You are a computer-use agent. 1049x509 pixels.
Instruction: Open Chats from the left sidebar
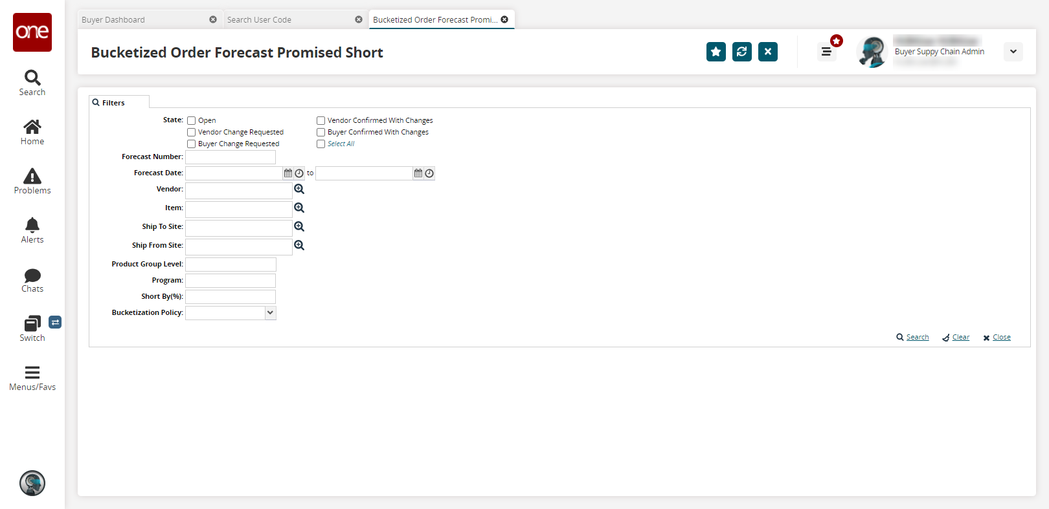pyautogui.click(x=32, y=280)
